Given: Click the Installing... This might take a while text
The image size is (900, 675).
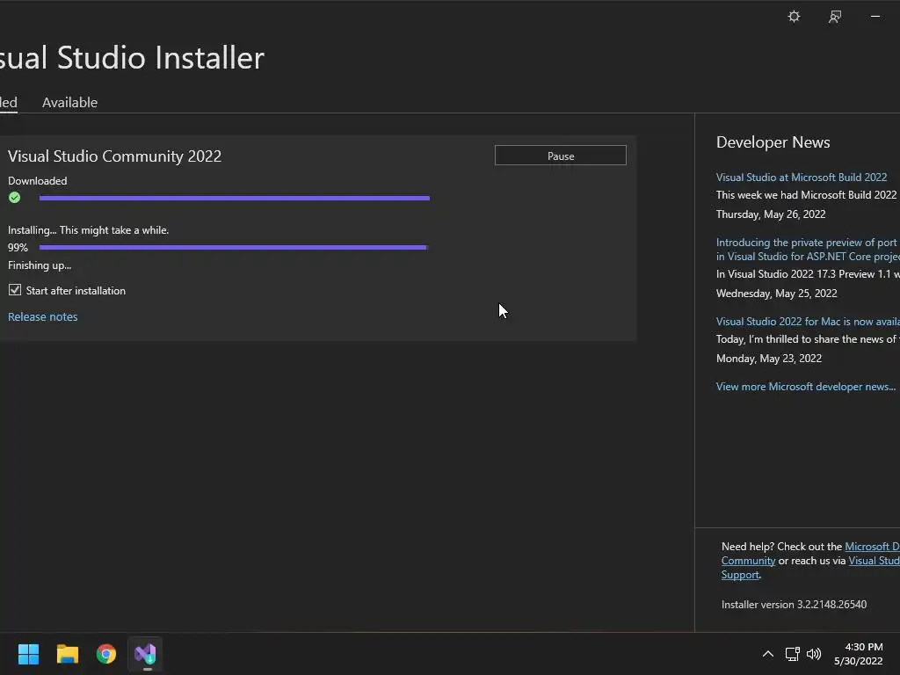Looking at the screenshot, I should [89, 230].
